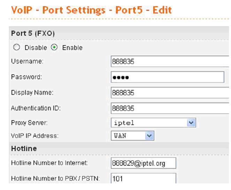The image size is (231, 190).
Task: Open the Proxy Server iptel dropdown
Action: [153, 123]
